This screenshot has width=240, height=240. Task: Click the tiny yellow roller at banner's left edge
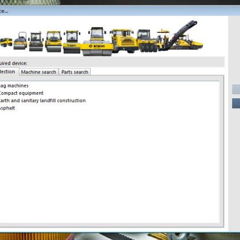pyautogui.click(x=6, y=42)
